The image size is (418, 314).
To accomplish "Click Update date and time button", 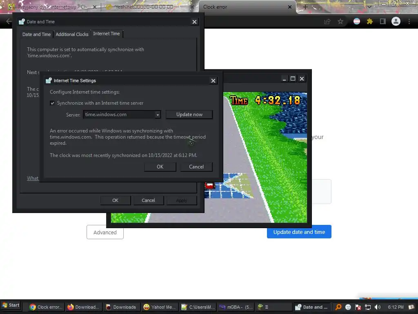I will click(299, 232).
